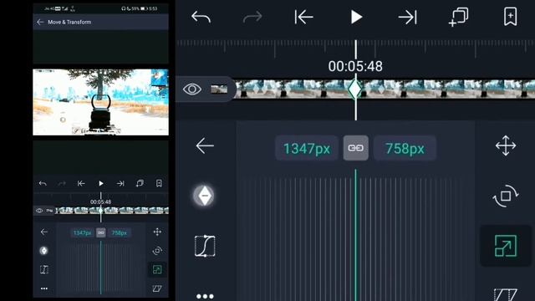This screenshot has height=301, width=535.
Task: Open the easing curve editor in enlarged panel
Action: pyautogui.click(x=205, y=246)
